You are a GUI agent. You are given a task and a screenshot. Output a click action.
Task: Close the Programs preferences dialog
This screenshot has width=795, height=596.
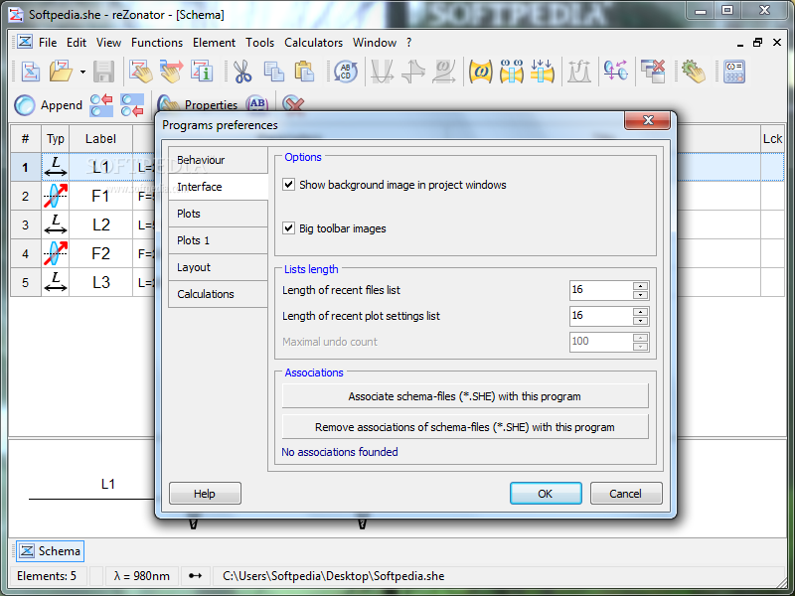click(648, 120)
